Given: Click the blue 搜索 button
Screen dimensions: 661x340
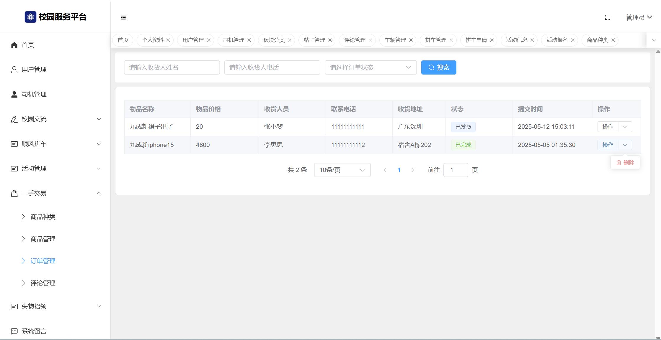Looking at the screenshot, I should click(438, 67).
